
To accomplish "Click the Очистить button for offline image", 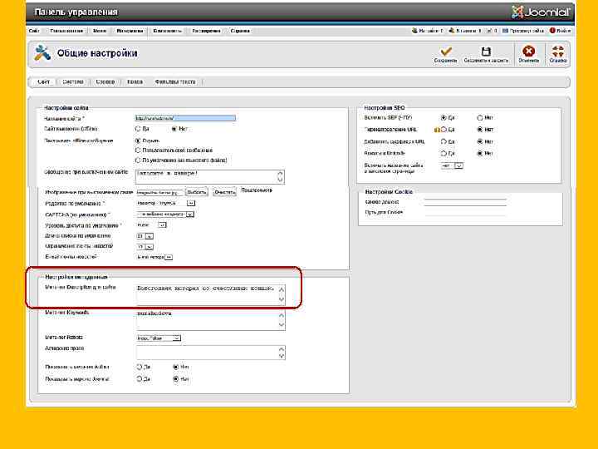I will tap(224, 192).
